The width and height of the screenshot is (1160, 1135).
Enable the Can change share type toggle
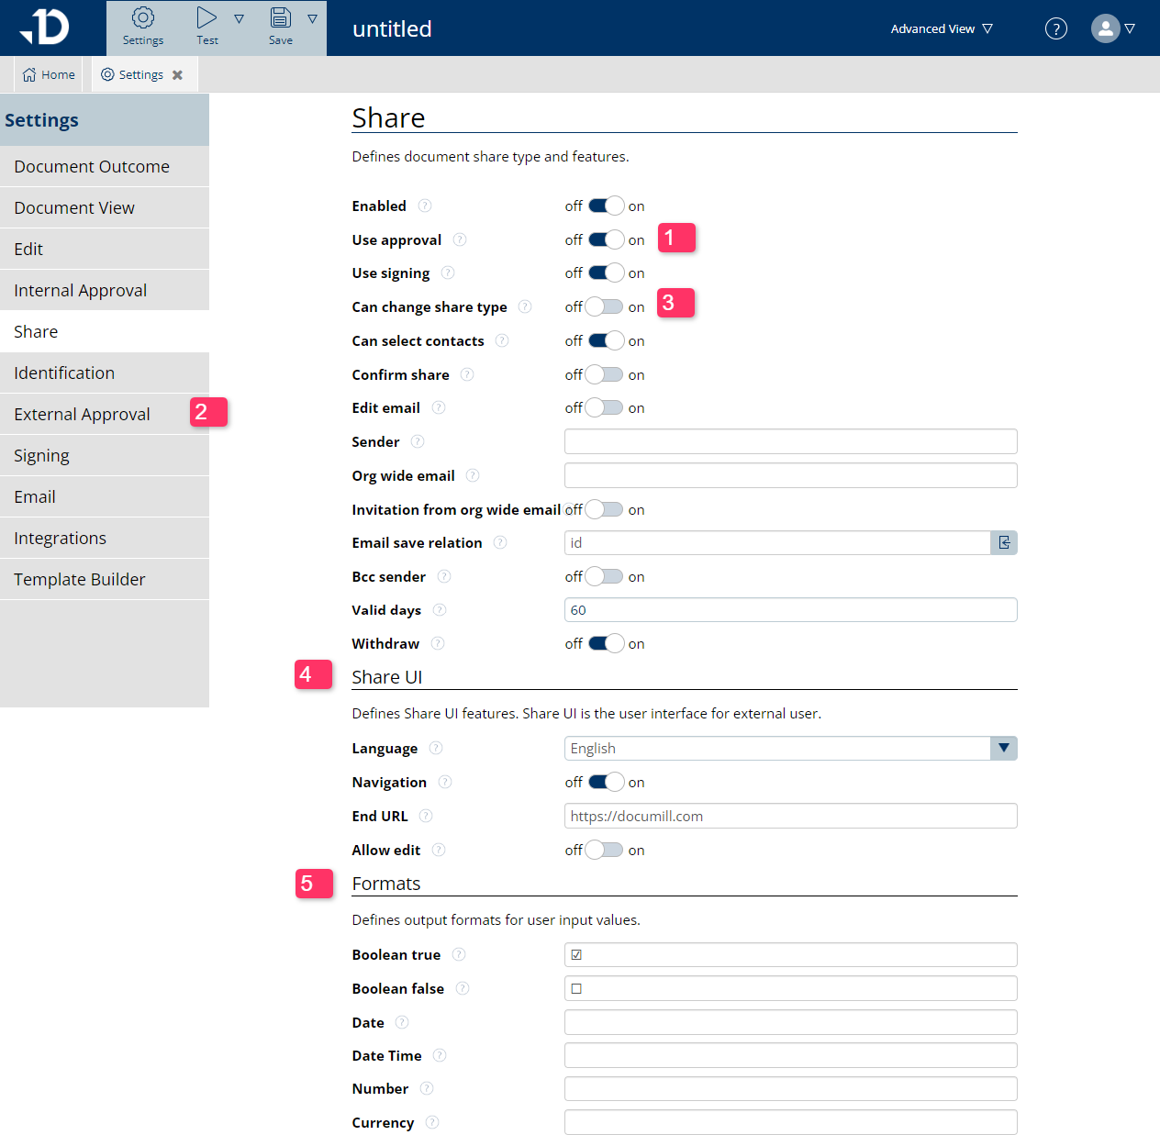click(605, 307)
